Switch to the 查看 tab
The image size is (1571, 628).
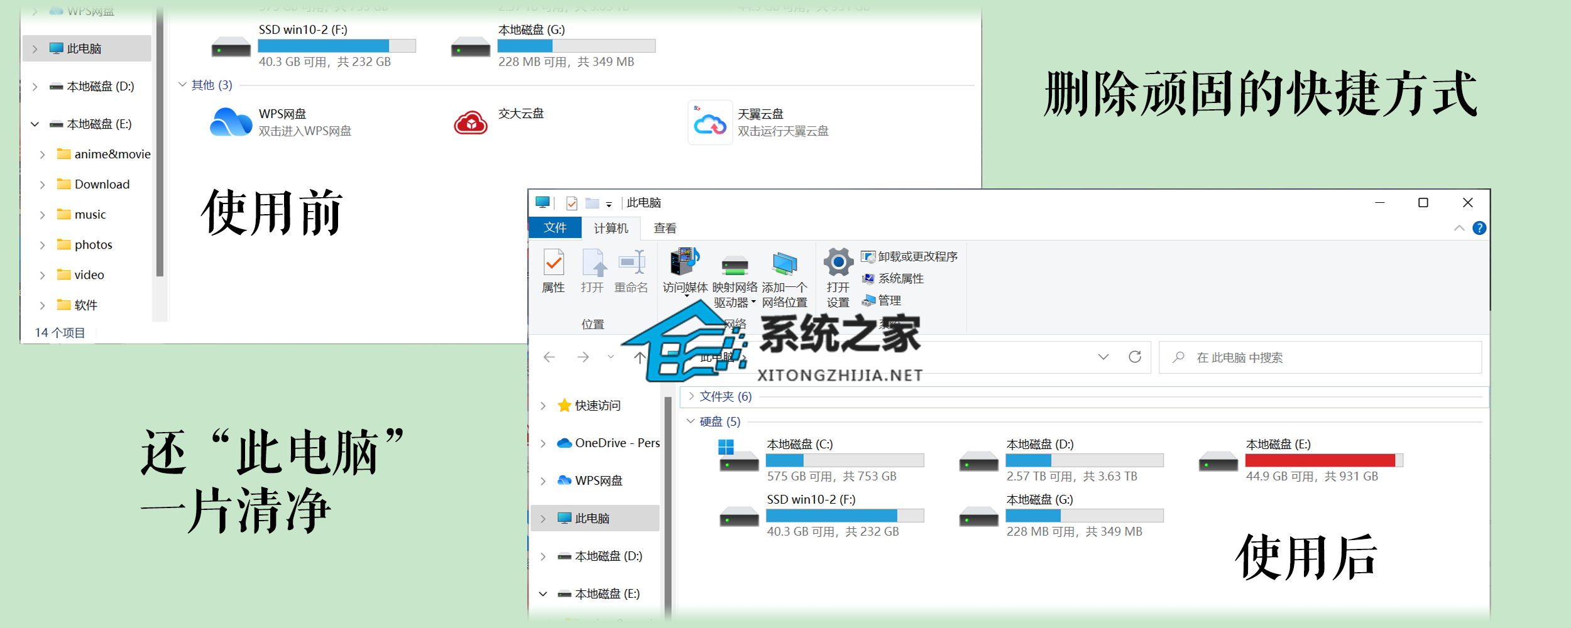click(x=665, y=228)
